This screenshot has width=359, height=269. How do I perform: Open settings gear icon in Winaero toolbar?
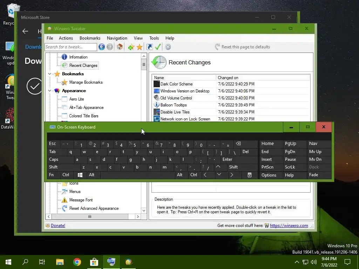click(168, 47)
